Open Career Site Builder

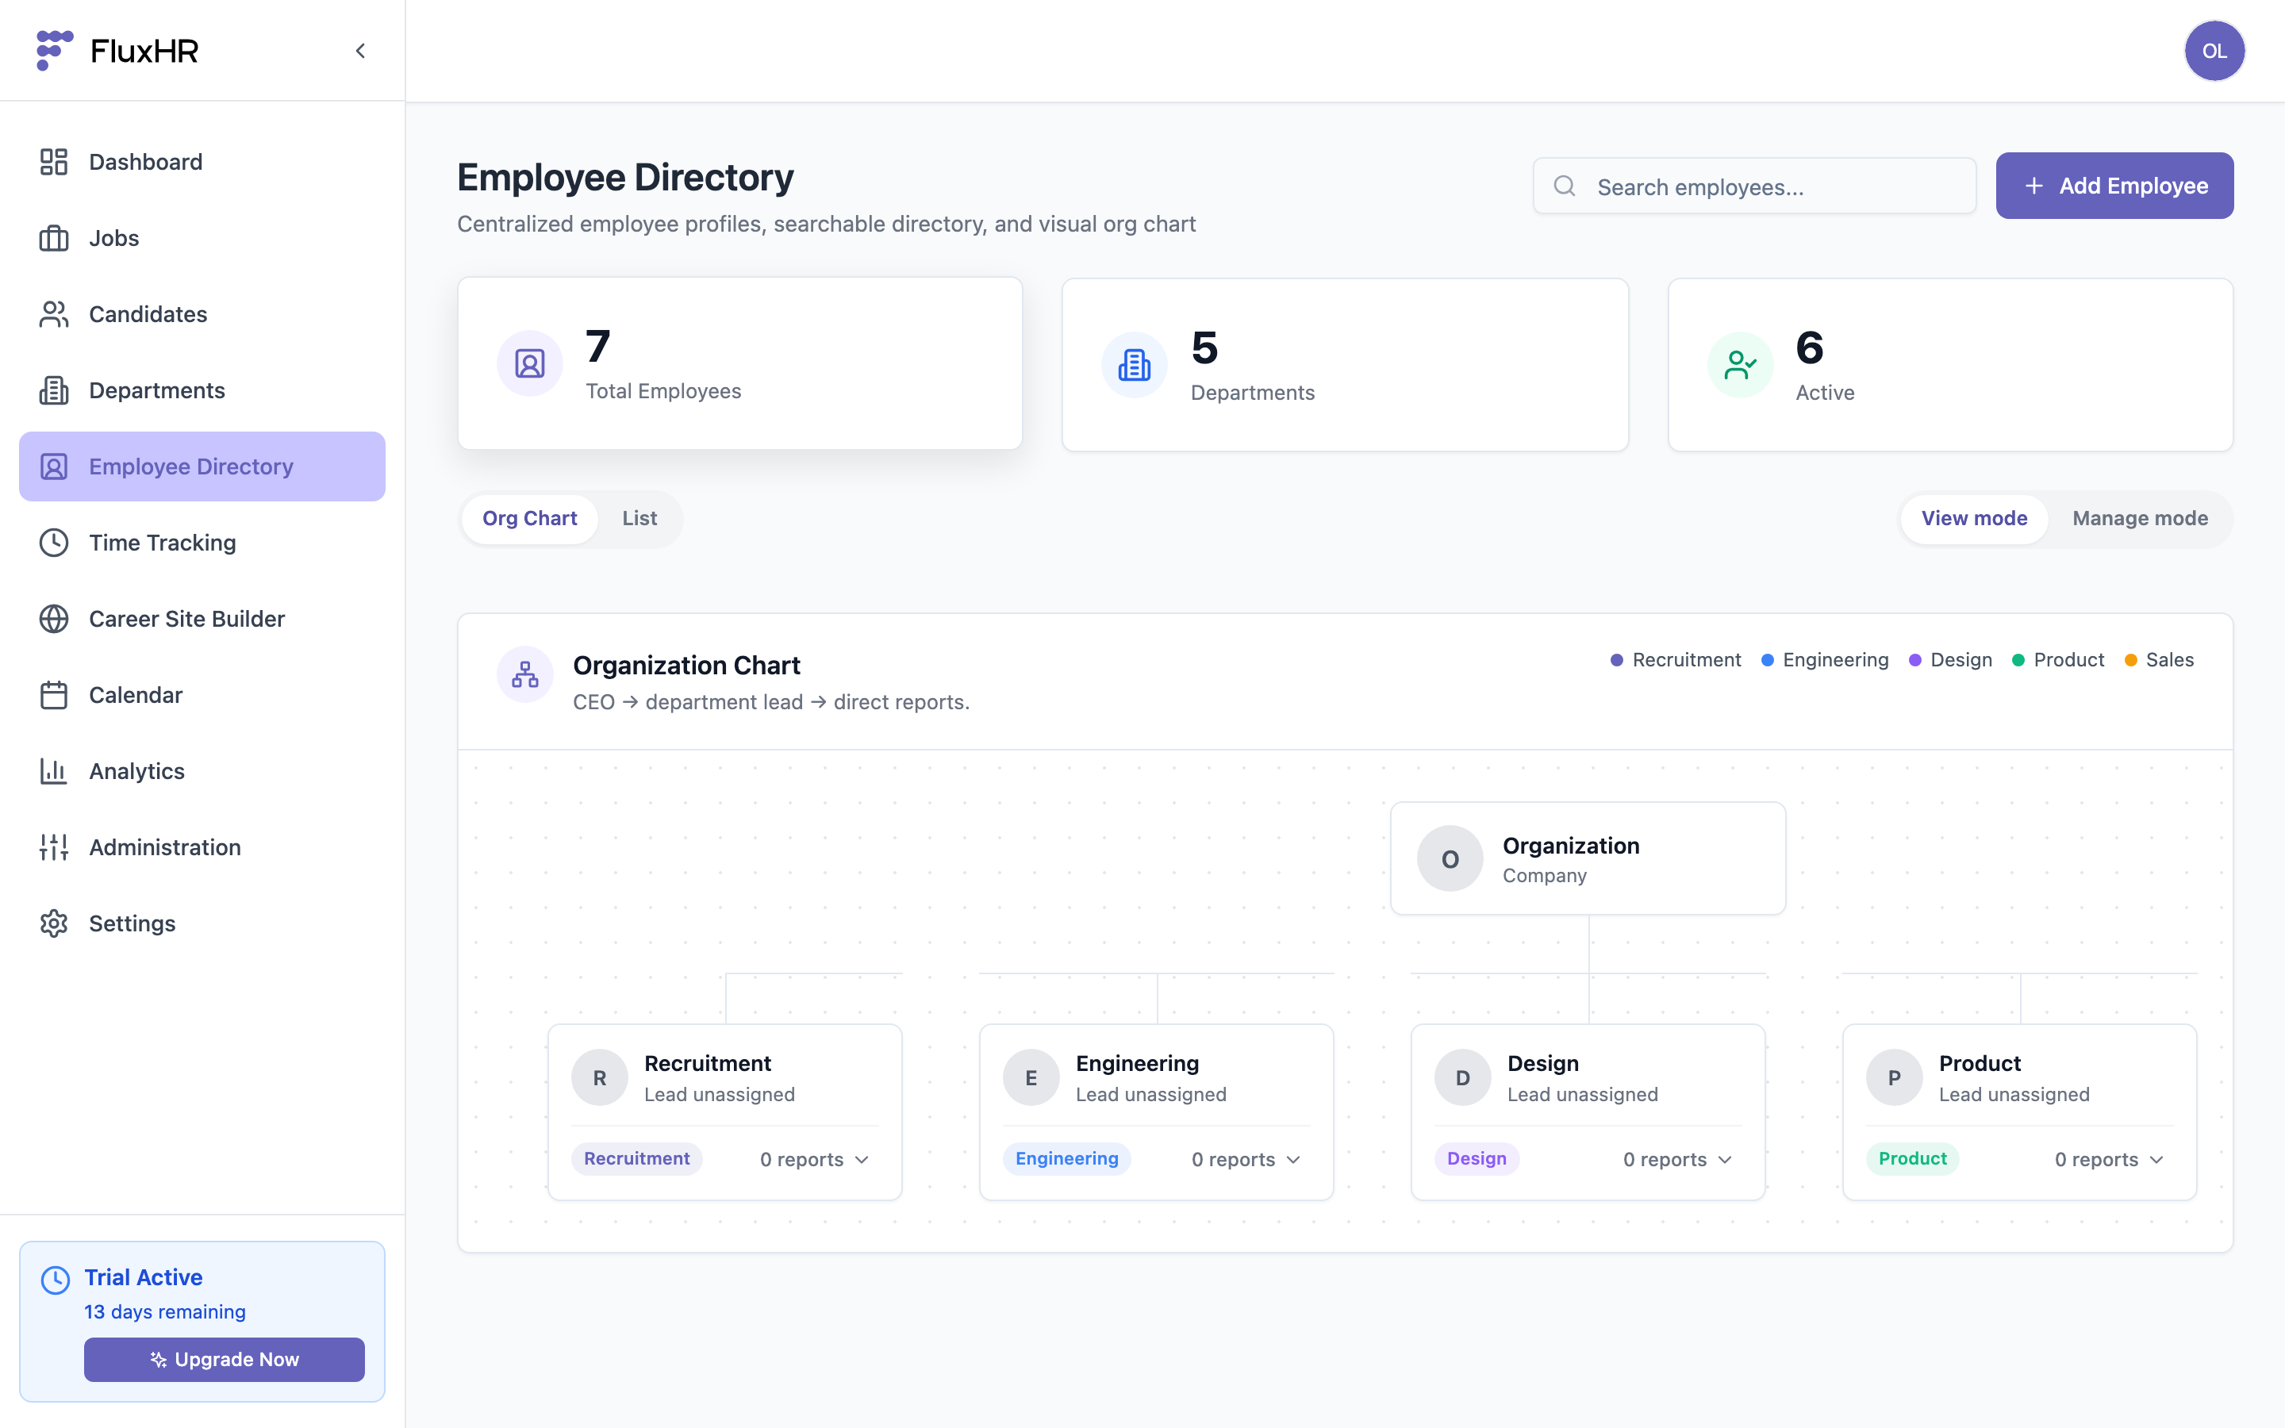coord(202,619)
